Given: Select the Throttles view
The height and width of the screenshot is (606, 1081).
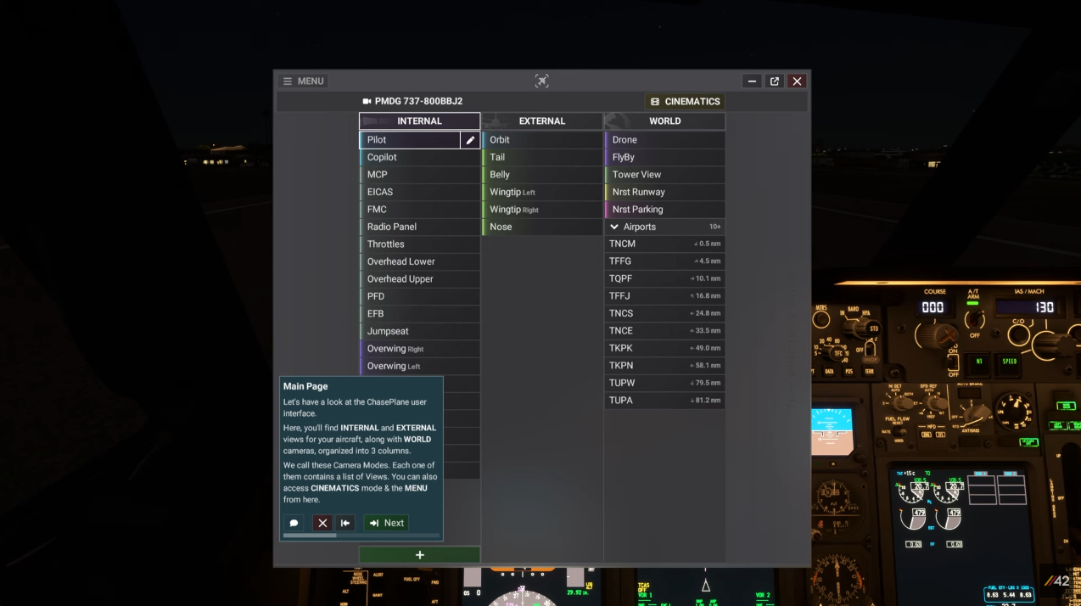Looking at the screenshot, I should pos(420,244).
